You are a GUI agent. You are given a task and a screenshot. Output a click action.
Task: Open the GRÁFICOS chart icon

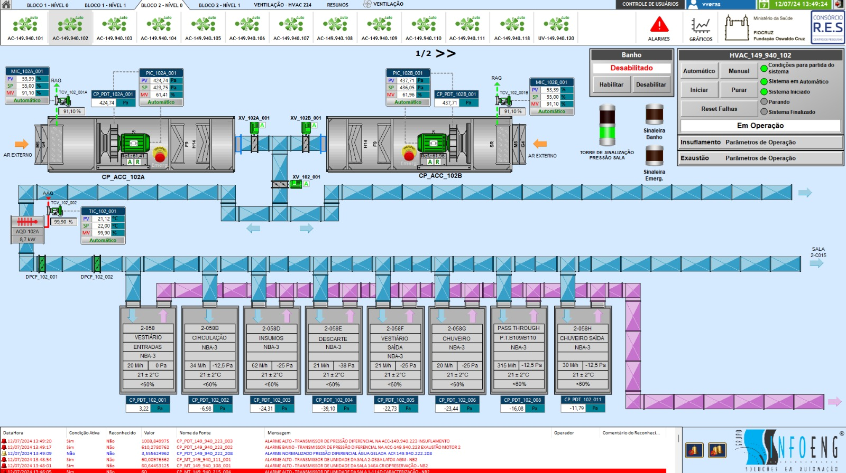(x=701, y=25)
